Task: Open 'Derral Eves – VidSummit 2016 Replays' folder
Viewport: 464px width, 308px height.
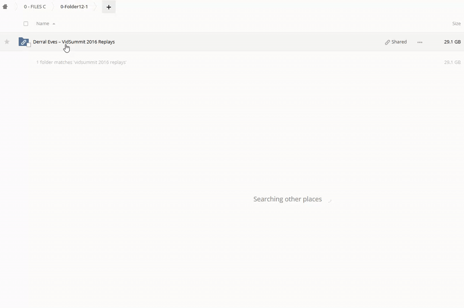Action: 74,42
